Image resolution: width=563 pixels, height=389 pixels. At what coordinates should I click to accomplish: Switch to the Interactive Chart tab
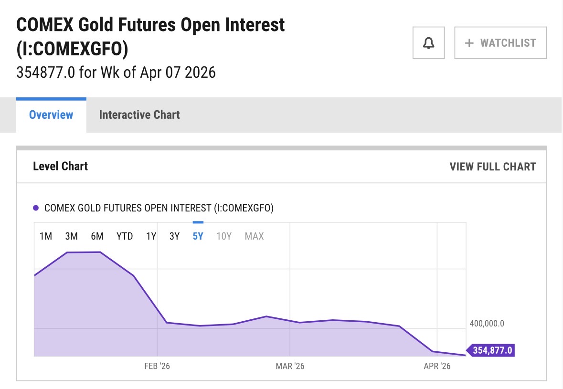click(139, 115)
